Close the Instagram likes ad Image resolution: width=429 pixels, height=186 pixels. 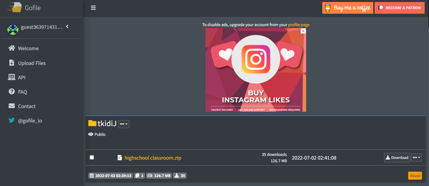point(303,31)
